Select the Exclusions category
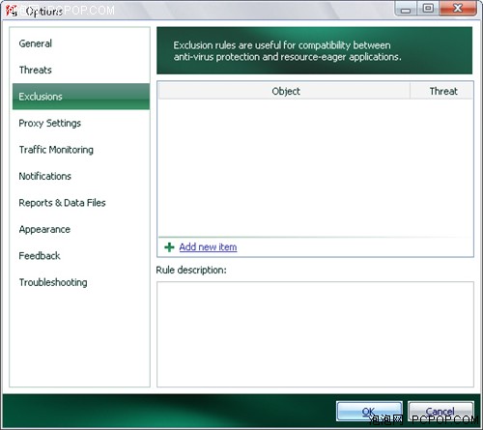The image size is (483, 430). tap(81, 97)
